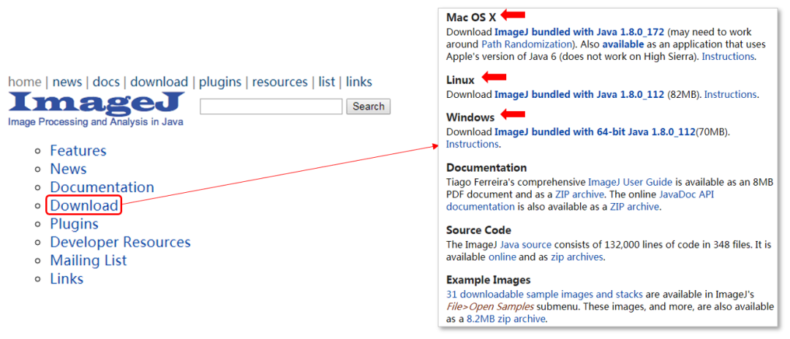790x339 pixels.
Task: Click the highlighted Download list link
Action: (83, 205)
